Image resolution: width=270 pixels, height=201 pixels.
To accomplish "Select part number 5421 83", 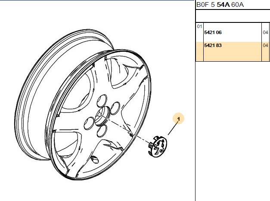I will coord(213,45).
